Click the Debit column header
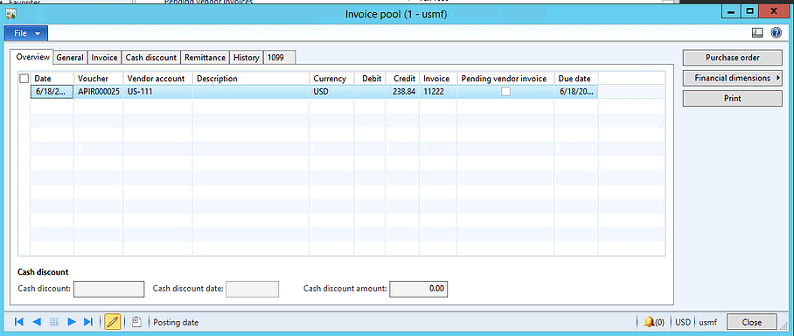794x336 pixels. tap(370, 79)
